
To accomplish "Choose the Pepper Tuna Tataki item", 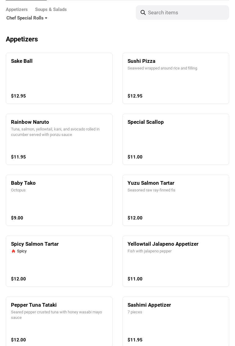I will 59,322.
